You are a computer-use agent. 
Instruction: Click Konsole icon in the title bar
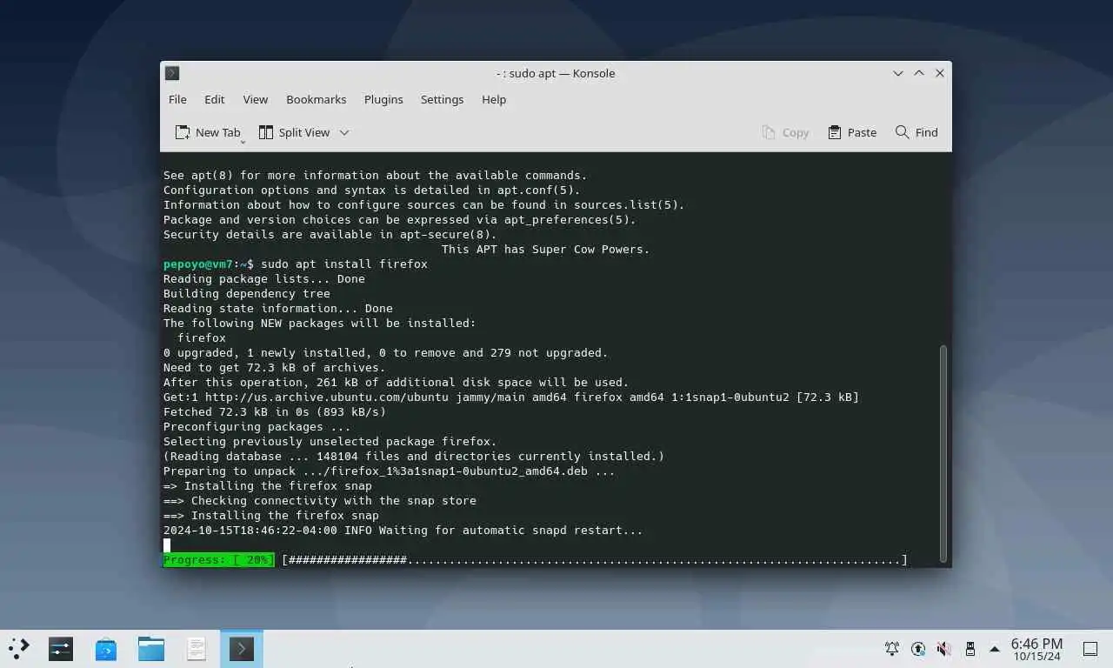(x=172, y=73)
